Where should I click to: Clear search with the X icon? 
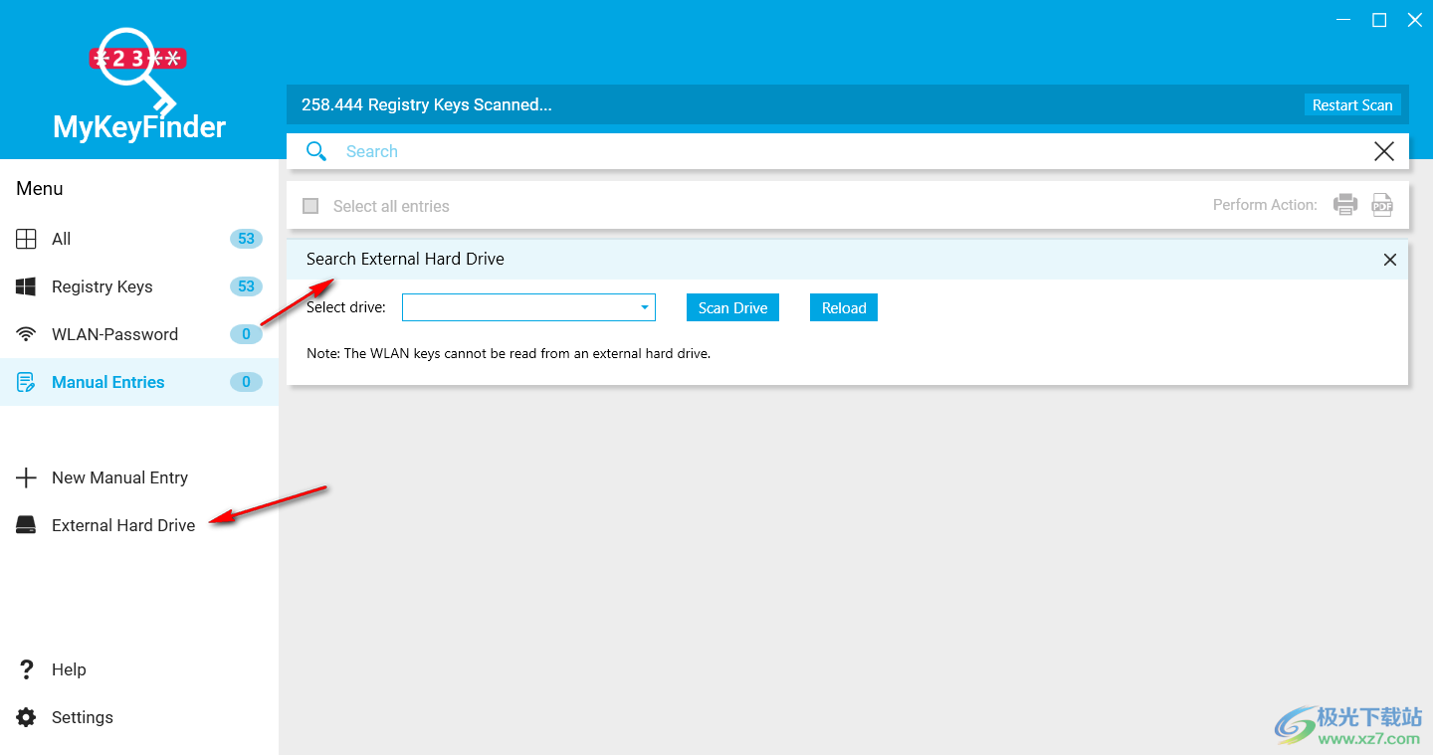[x=1383, y=151]
